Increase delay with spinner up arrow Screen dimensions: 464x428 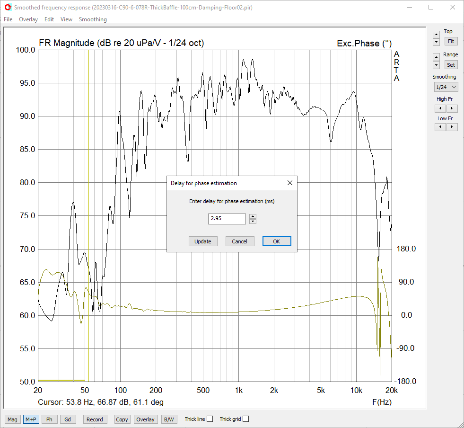(253, 216)
